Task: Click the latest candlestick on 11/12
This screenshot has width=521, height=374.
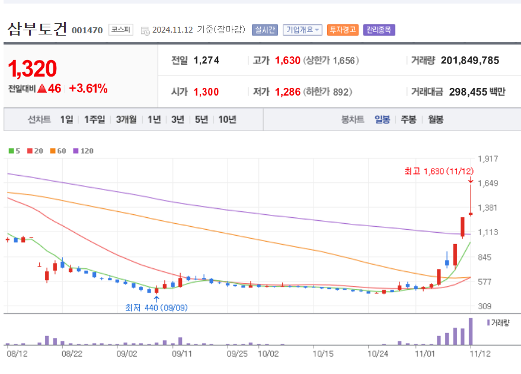Action: pos(471,200)
